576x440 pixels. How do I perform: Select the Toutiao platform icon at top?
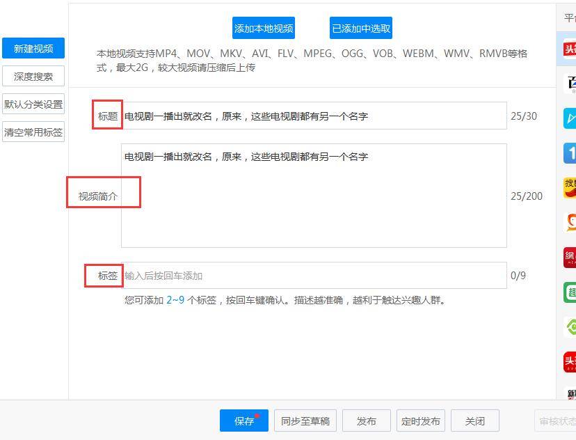[570, 49]
